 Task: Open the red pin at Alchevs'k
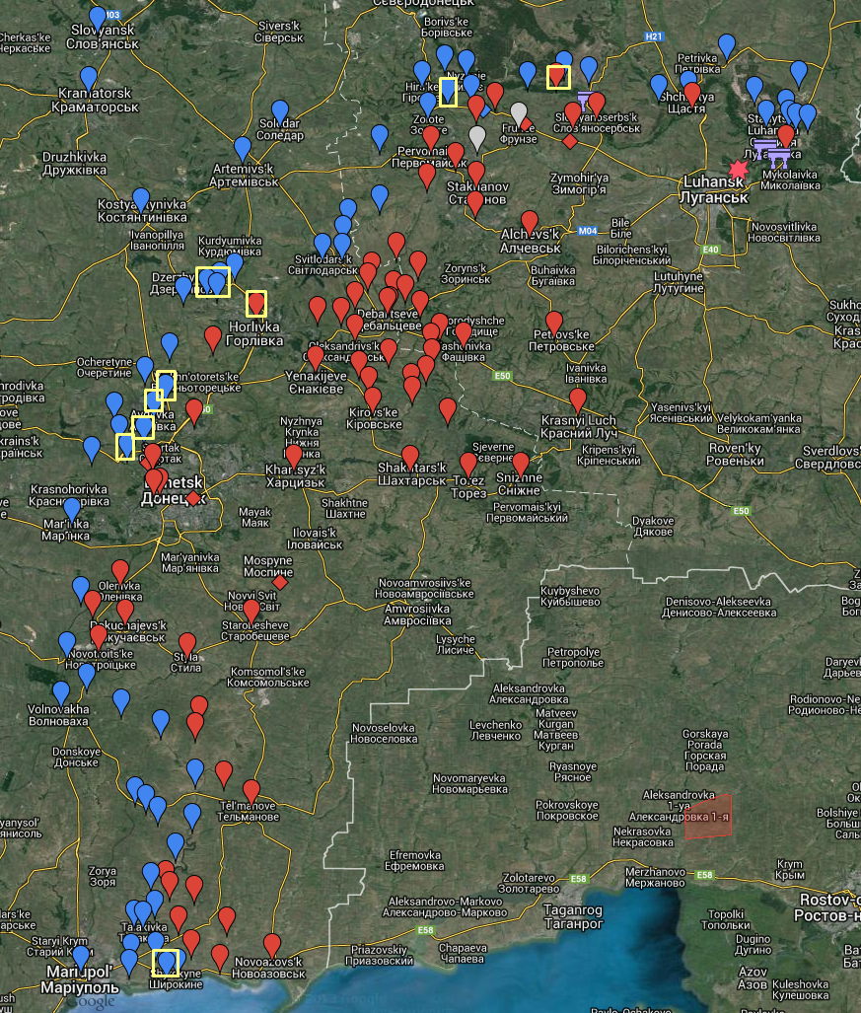pyautogui.click(x=530, y=222)
